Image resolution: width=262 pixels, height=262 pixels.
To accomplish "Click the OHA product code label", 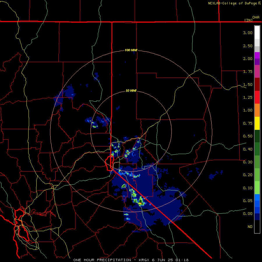I will click(256, 17).
